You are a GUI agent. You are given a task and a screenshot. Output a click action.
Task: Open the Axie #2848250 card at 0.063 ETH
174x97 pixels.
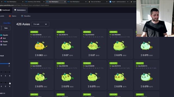[x=41, y=44]
